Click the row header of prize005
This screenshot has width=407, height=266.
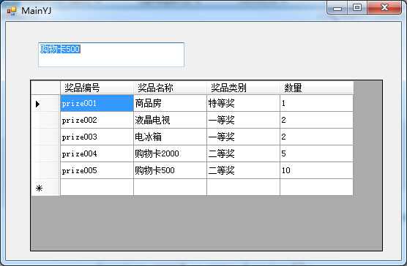45,170
